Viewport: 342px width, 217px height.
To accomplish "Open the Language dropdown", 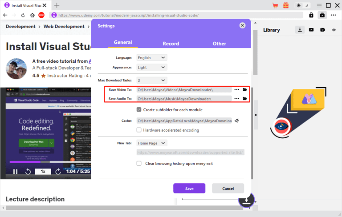I will coord(151,57).
